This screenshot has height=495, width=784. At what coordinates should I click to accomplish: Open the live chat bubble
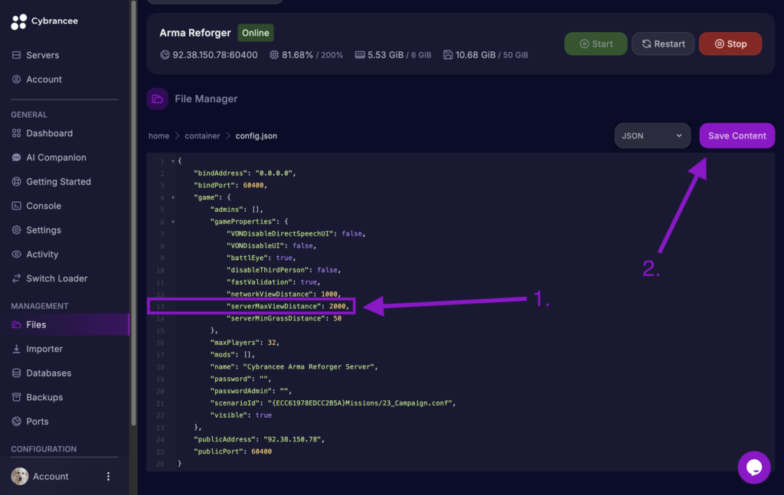coord(754,467)
